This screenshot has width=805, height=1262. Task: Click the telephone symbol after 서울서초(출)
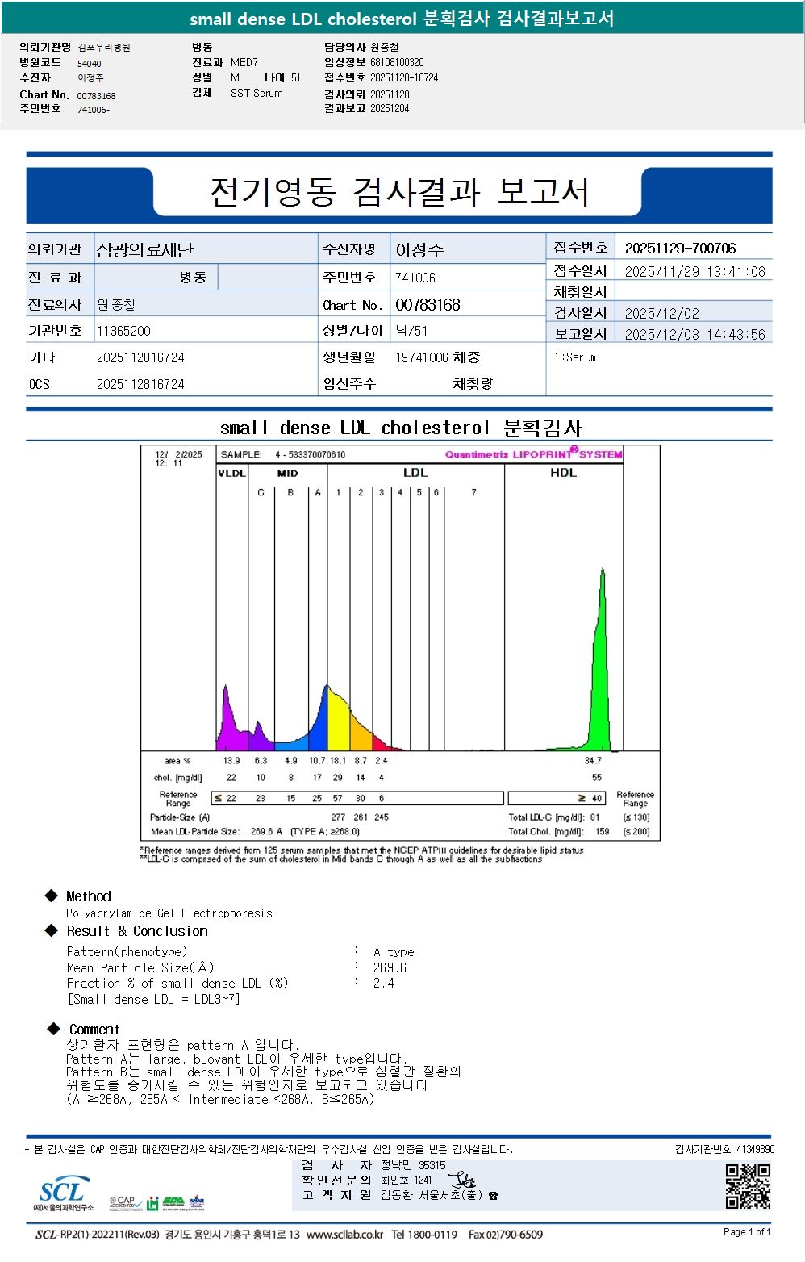click(x=494, y=1196)
